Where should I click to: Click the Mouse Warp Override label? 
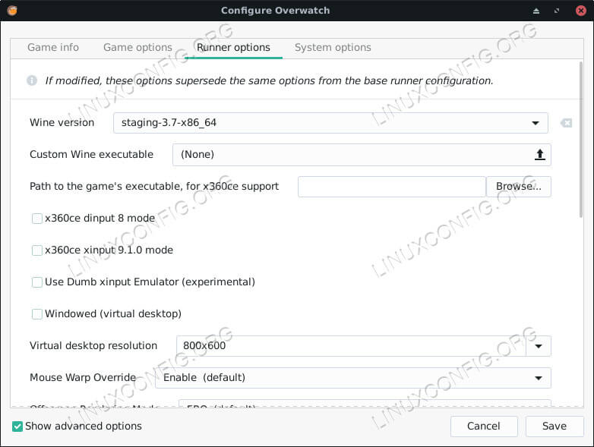coord(83,378)
